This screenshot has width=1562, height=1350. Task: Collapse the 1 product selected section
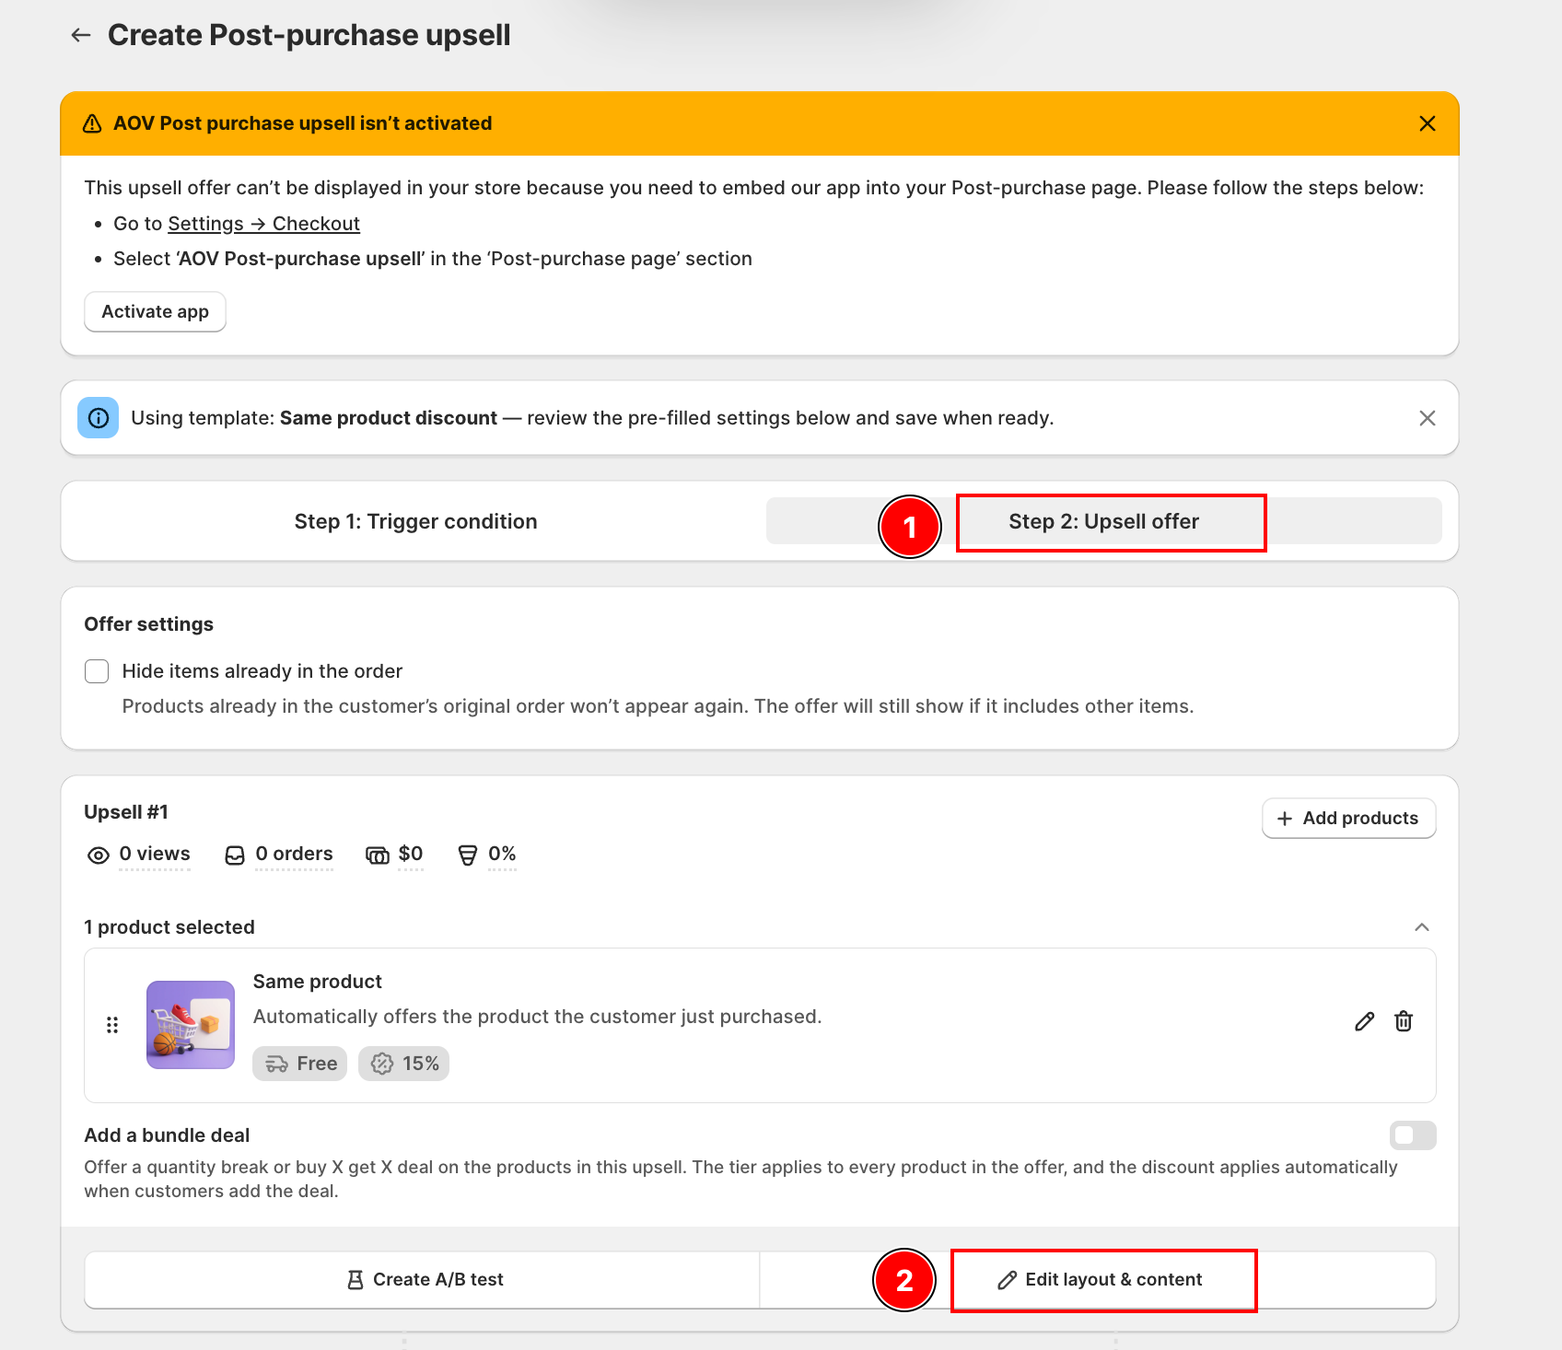click(x=1421, y=927)
